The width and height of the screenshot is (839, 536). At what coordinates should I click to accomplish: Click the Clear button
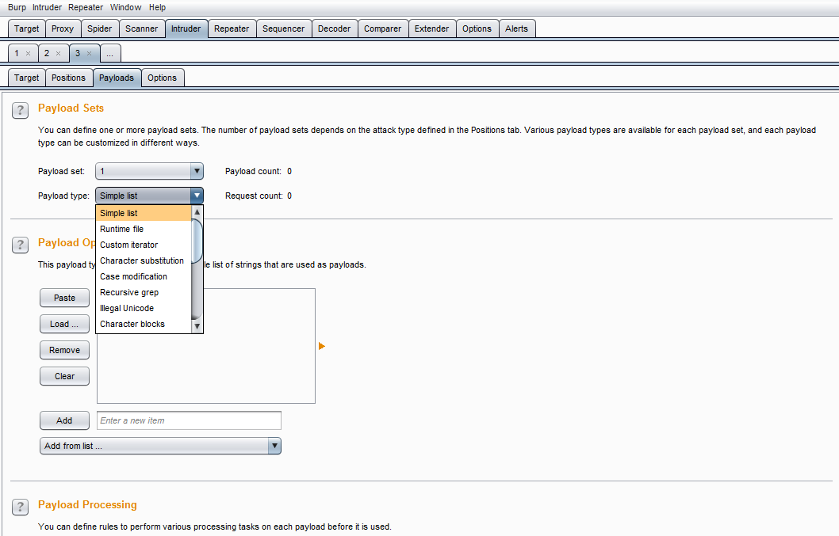[65, 376]
